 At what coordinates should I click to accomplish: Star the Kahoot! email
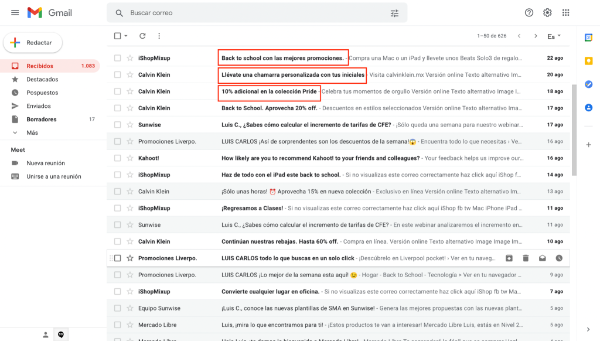[130, 158]
